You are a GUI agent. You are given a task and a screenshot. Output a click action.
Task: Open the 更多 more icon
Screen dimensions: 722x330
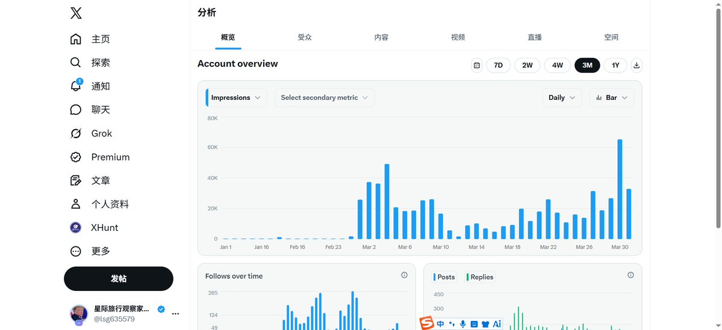[x=75, y=251]
